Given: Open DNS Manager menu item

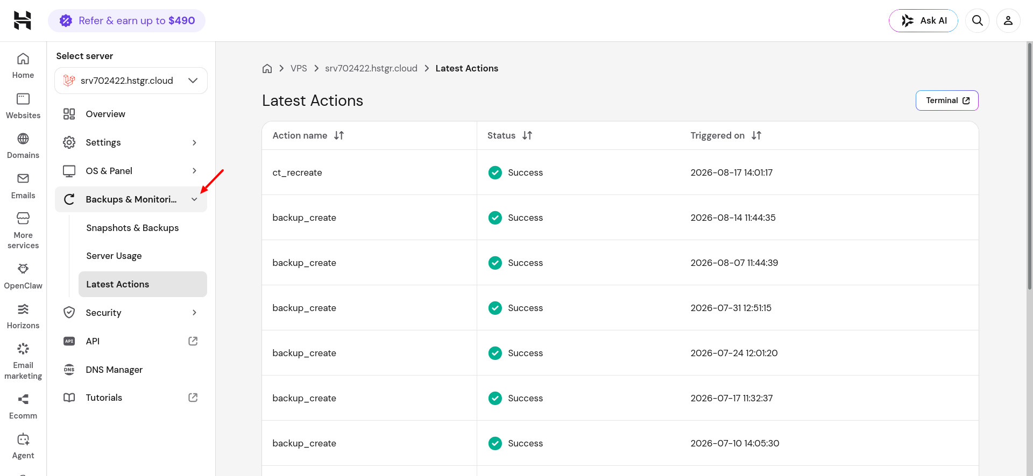Looking at the screenshot, I should [x=131, y=370].
